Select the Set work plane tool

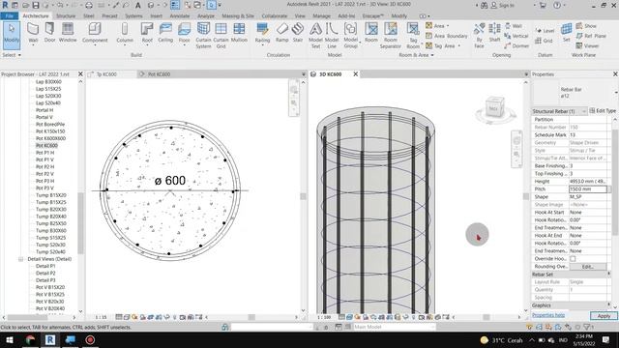click(x=566, y=33)
